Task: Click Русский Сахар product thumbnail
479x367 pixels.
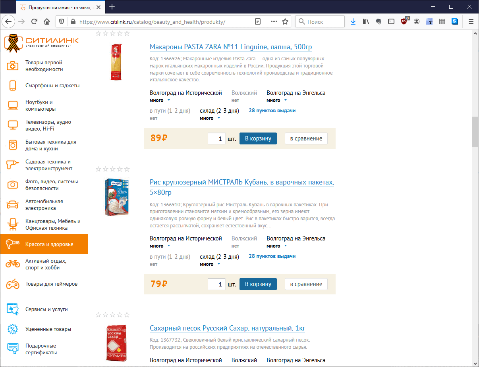Action: pyautogui.click(x=116, y=343)
